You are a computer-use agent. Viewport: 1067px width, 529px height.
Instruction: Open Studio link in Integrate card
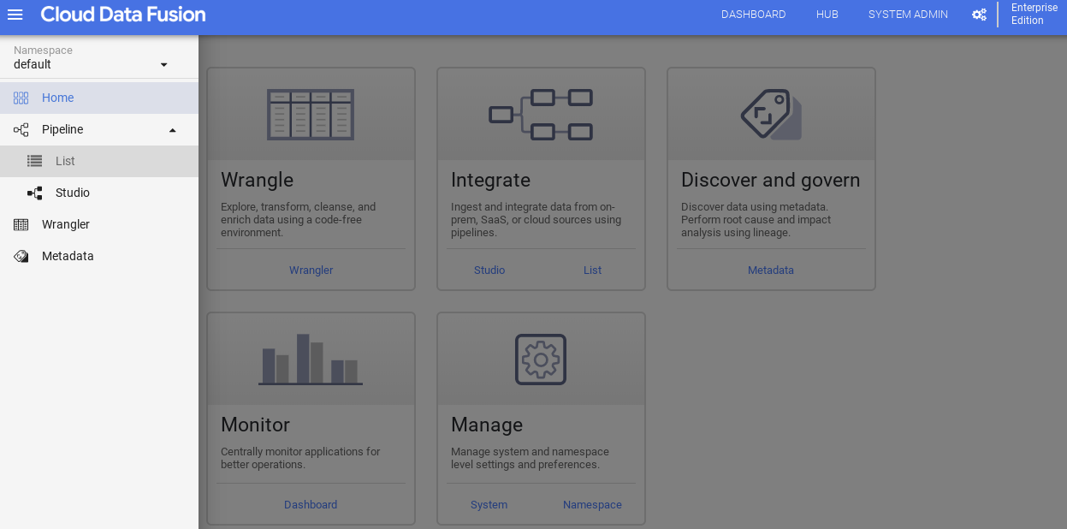coord(489,270)
